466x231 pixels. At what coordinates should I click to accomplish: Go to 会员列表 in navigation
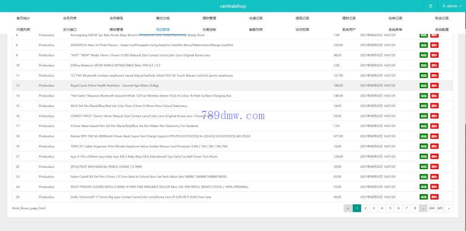pos(70,18)
